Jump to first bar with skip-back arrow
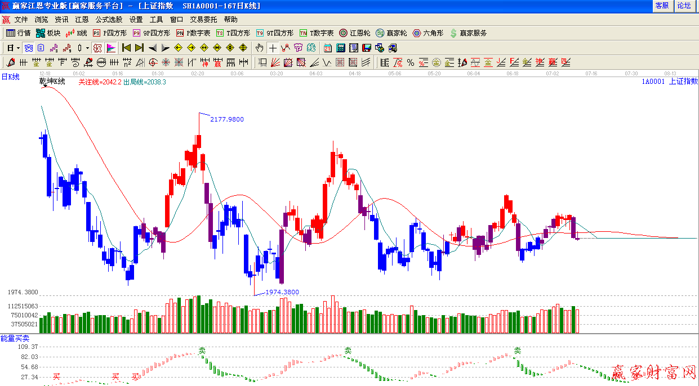Viewport: 699px width, 386px height. point(127,48)
